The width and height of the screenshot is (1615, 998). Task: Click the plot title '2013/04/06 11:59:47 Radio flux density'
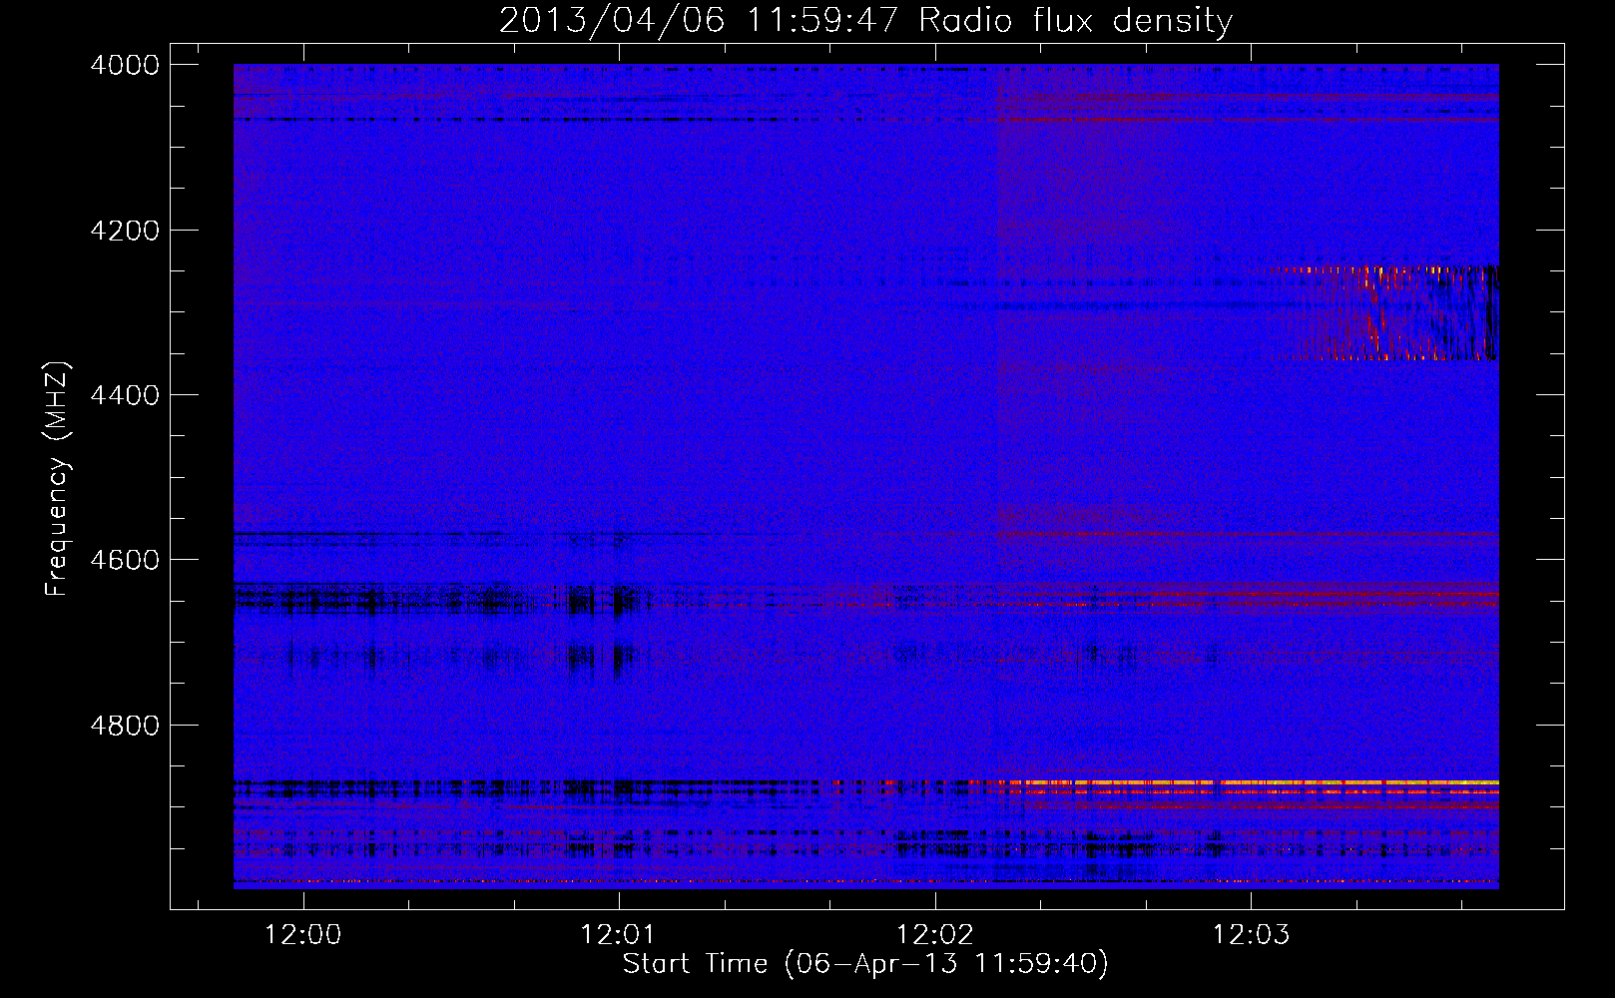(865, 21)
